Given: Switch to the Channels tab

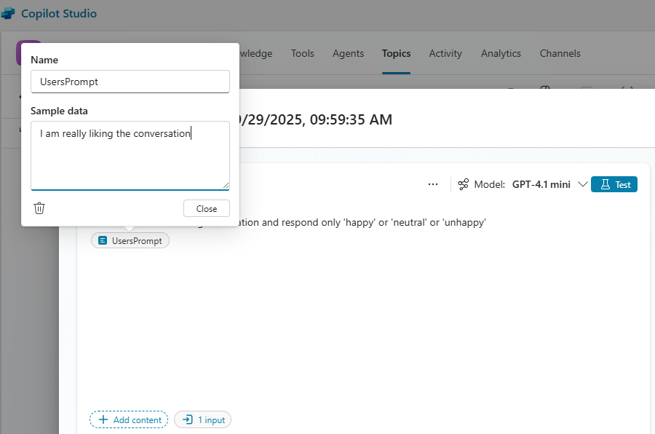Looking at the screenshot, I should [560, 53].
